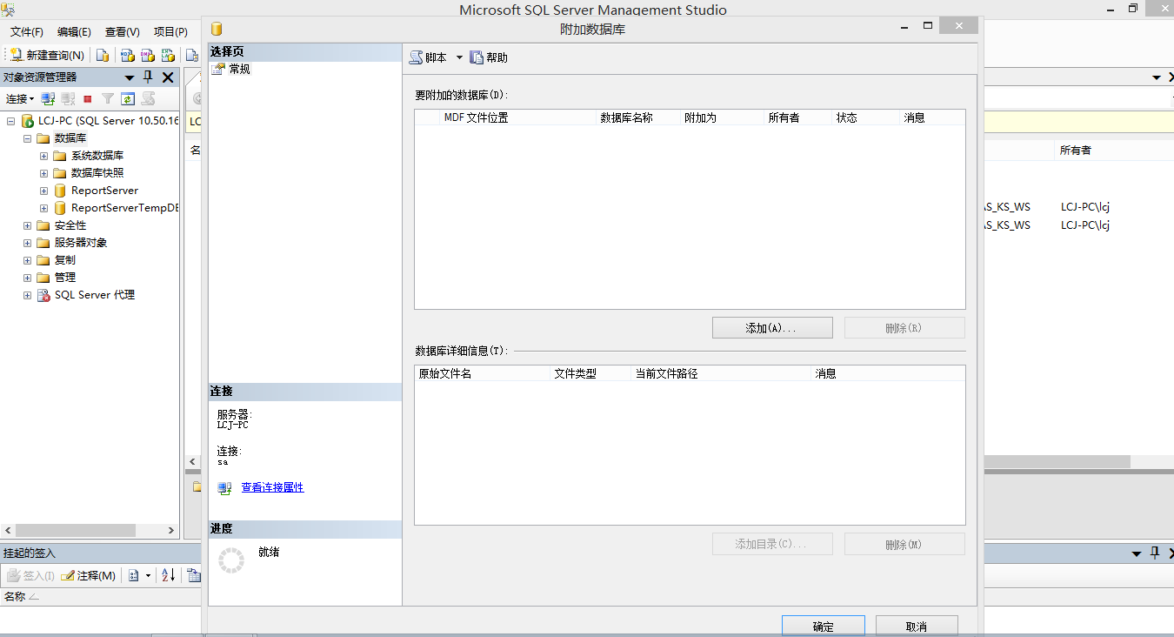The image size is (1174, 637).
Task: Open the 查看连接属性 link
Action: pos(272,487)
